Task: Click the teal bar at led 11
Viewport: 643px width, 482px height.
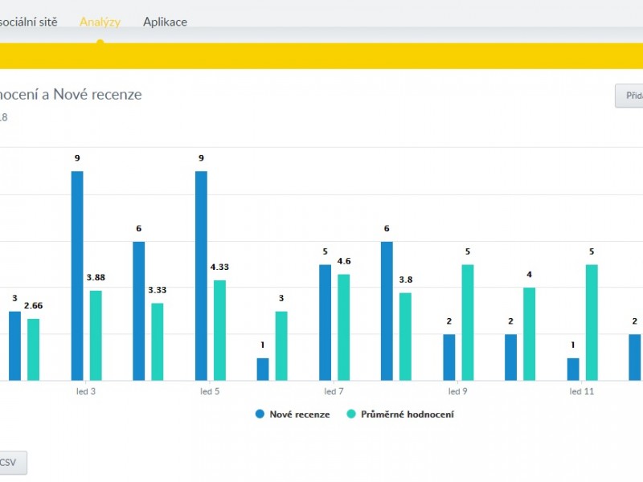Action: 592,322
